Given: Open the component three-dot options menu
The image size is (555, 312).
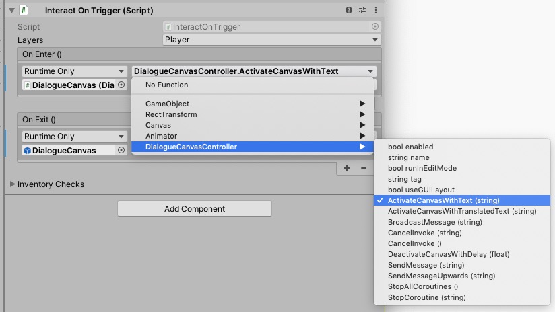Looking at the screenshot, I should (x=376, y=11).
